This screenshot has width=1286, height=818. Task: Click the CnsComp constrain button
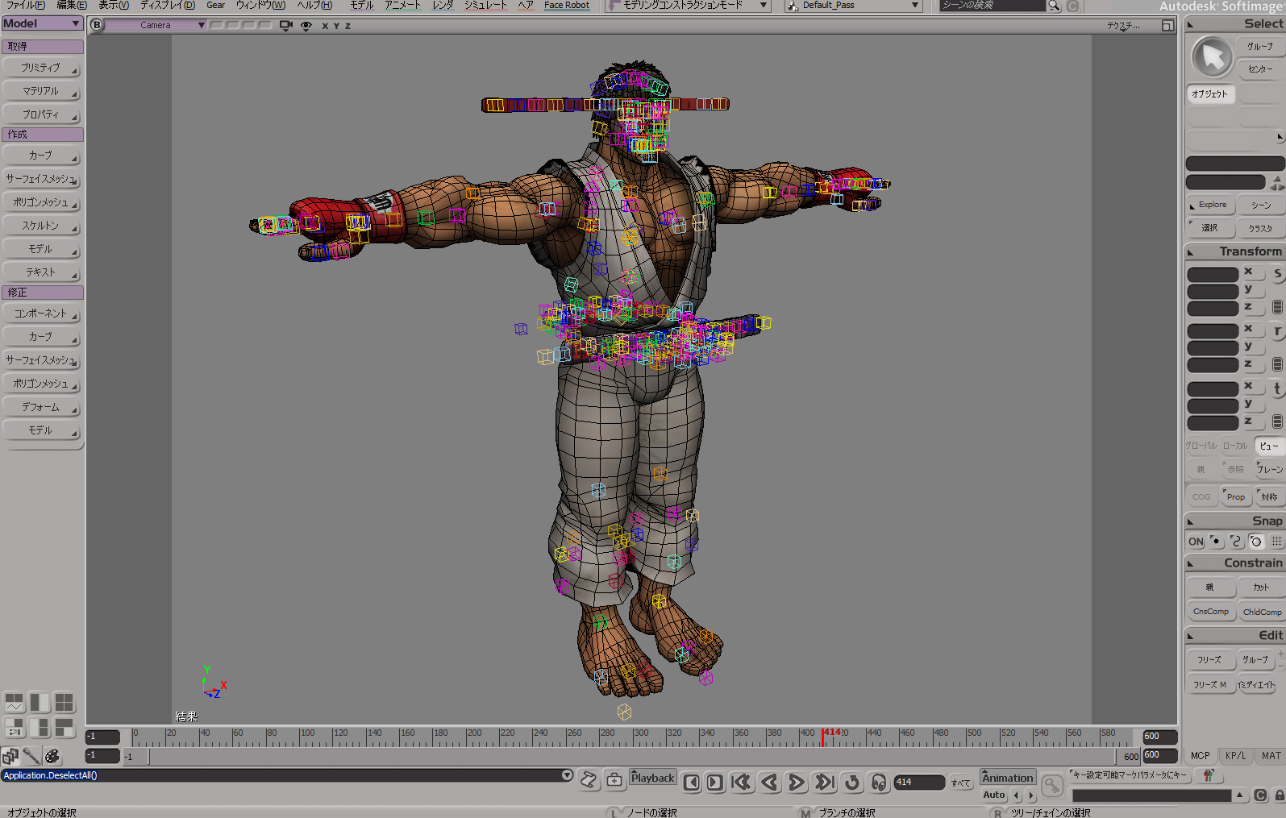[1210, 612]
